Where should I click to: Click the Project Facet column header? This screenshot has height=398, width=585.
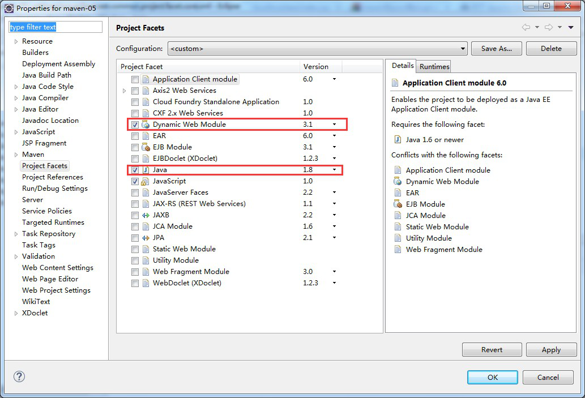coord(208,66)
